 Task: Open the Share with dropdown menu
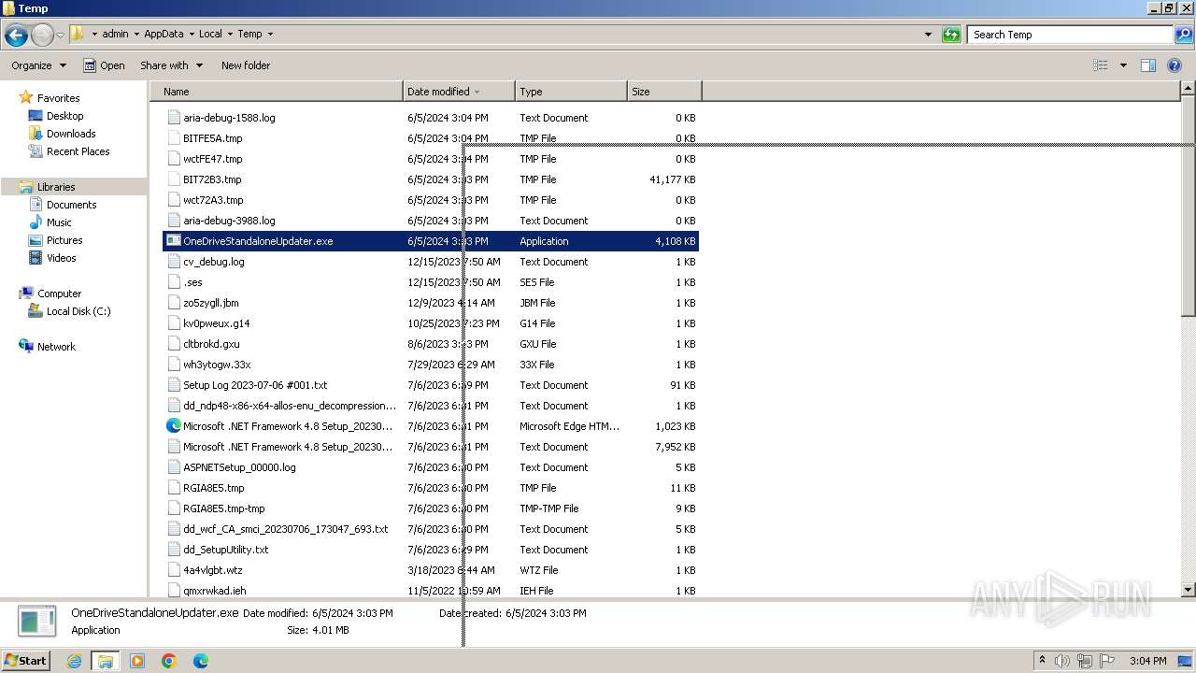pos(171,65)
